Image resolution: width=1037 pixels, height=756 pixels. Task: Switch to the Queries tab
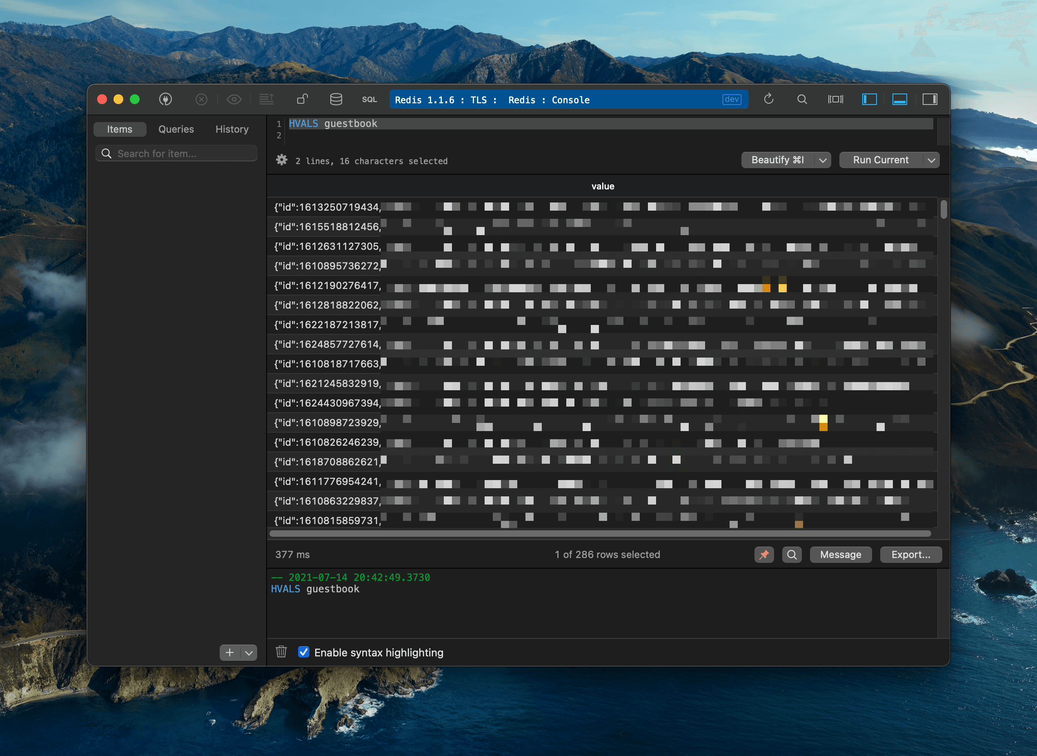point(176,129)
